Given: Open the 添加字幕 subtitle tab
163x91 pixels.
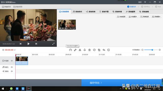Looking at the screenshot, I should [104, 12].
